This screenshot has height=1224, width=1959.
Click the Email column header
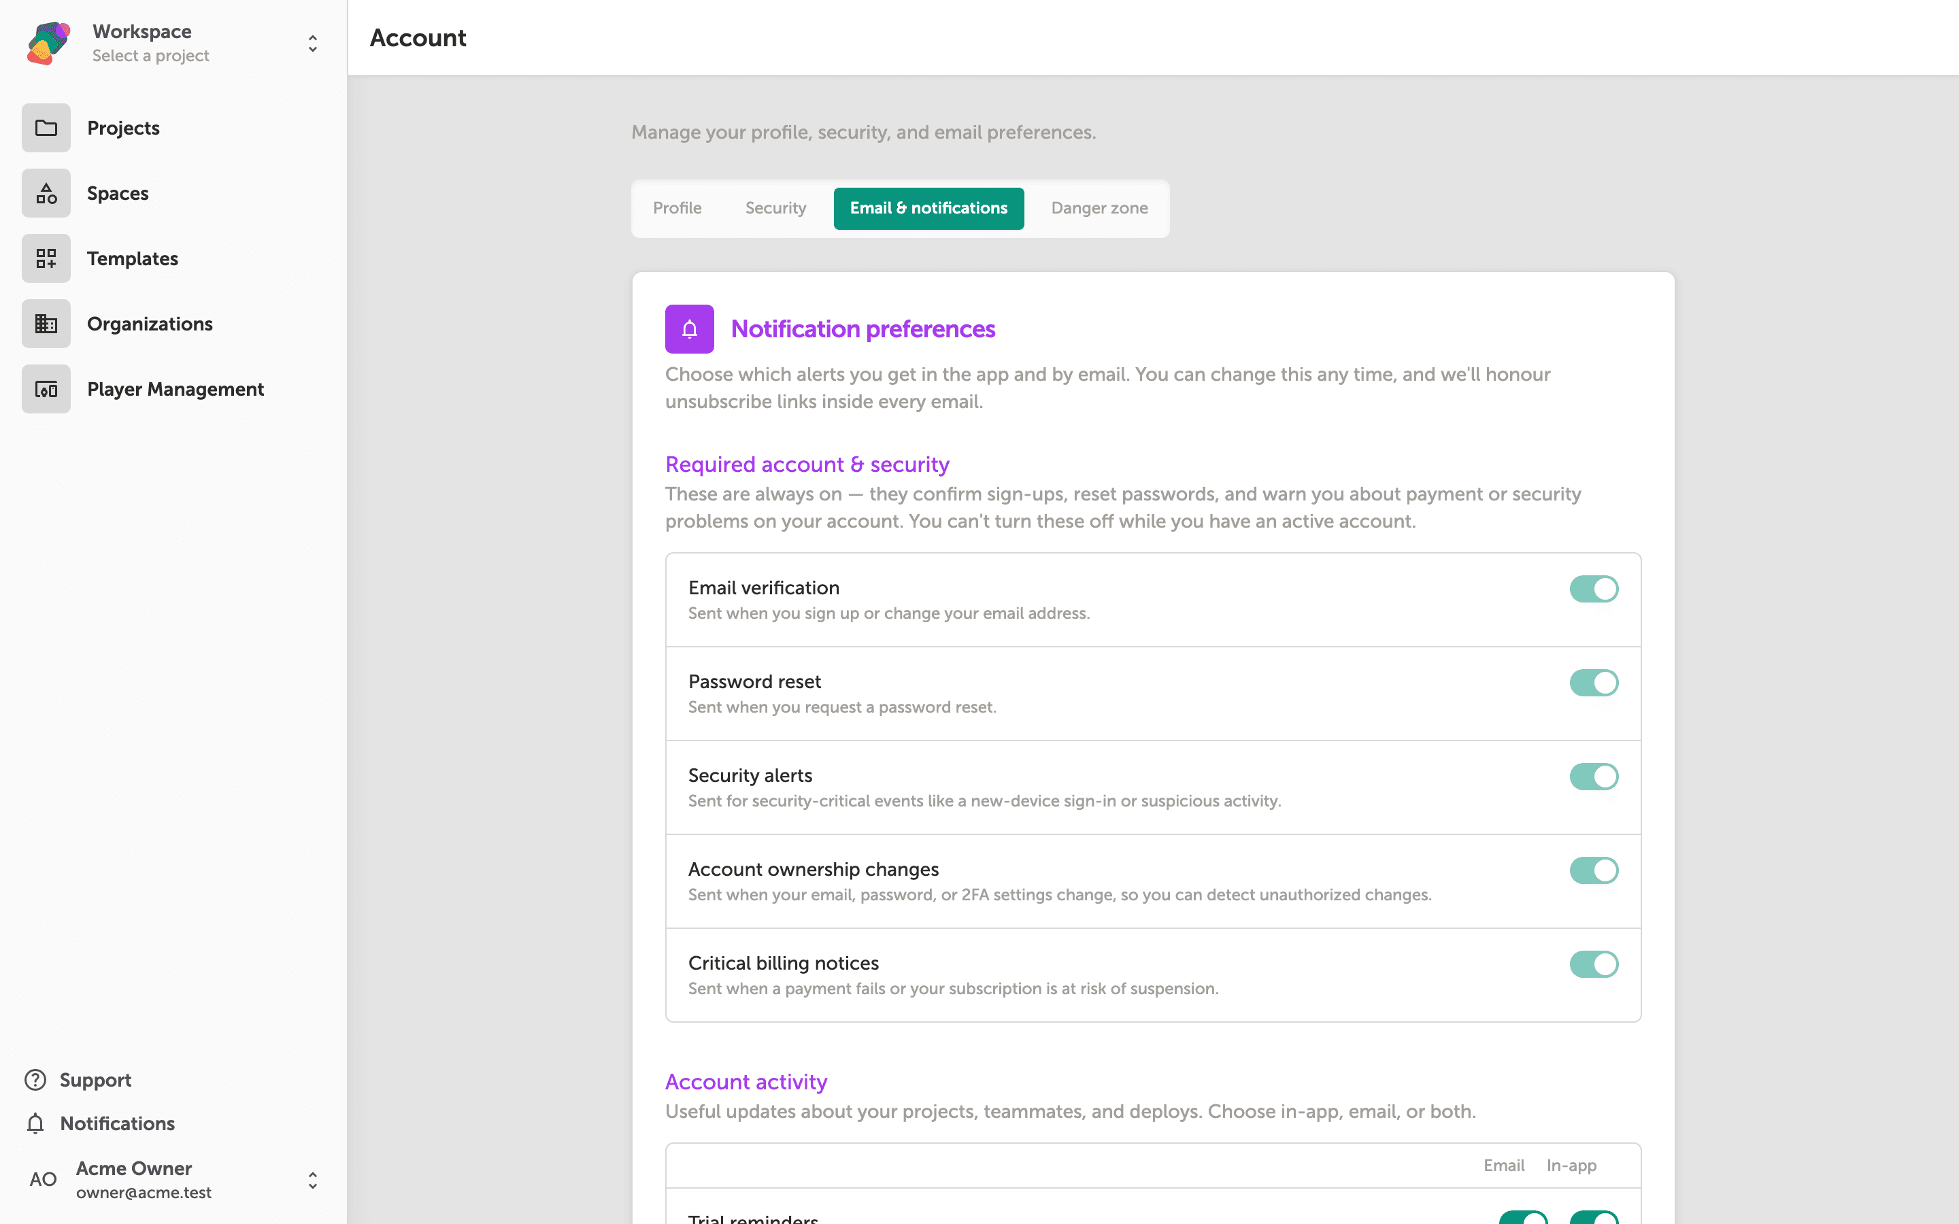click(x=1504, y=1165)
